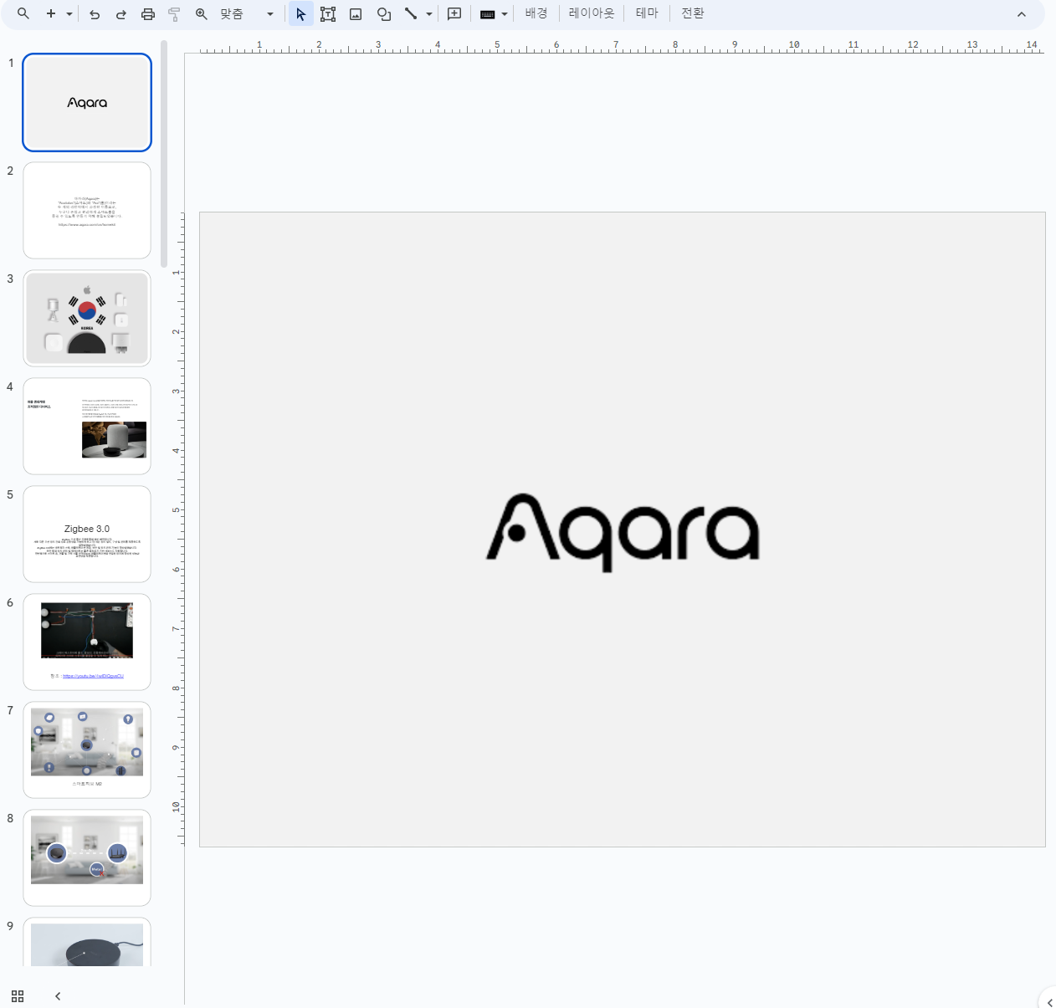Screen dimensions: 1056x1008
Task: Select slide 1 Aqara thumbnail
Action: (87, 103)
